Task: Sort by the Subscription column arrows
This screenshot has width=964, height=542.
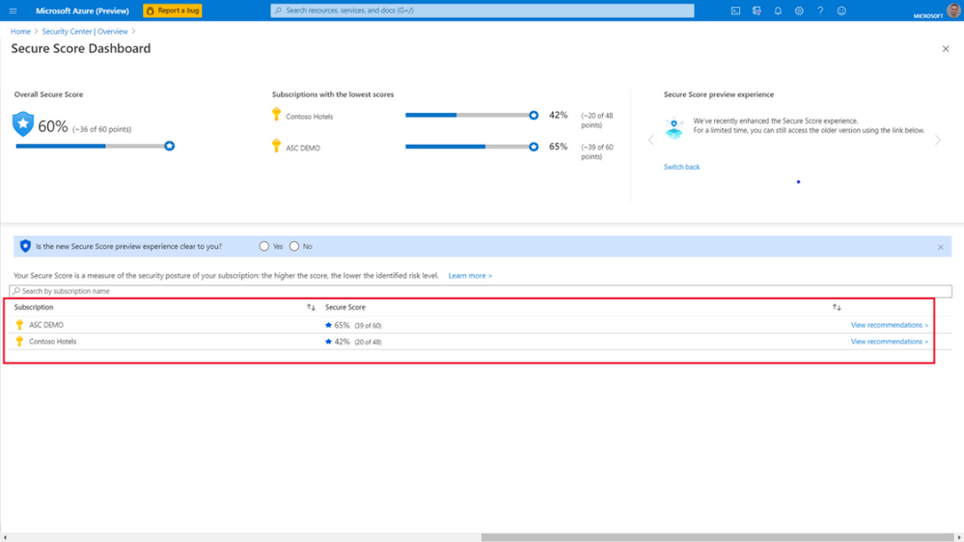Action: (x=311, y=307)
